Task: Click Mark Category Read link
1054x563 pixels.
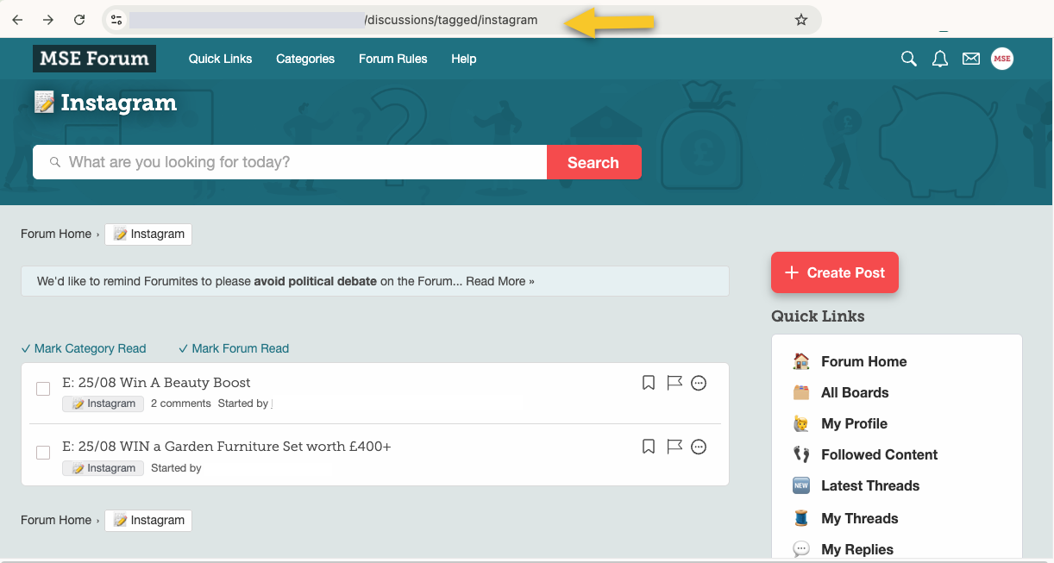Action: pyautogui.click(x=84, y=348)
